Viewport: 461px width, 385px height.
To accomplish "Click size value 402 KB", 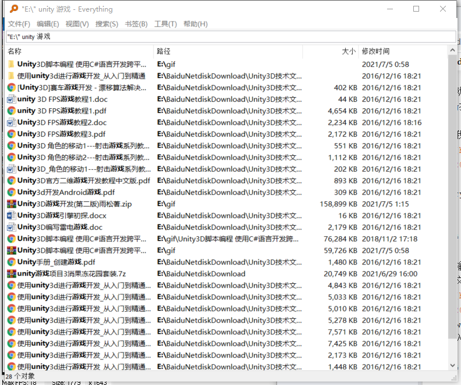I will click(x=345, y=87).
